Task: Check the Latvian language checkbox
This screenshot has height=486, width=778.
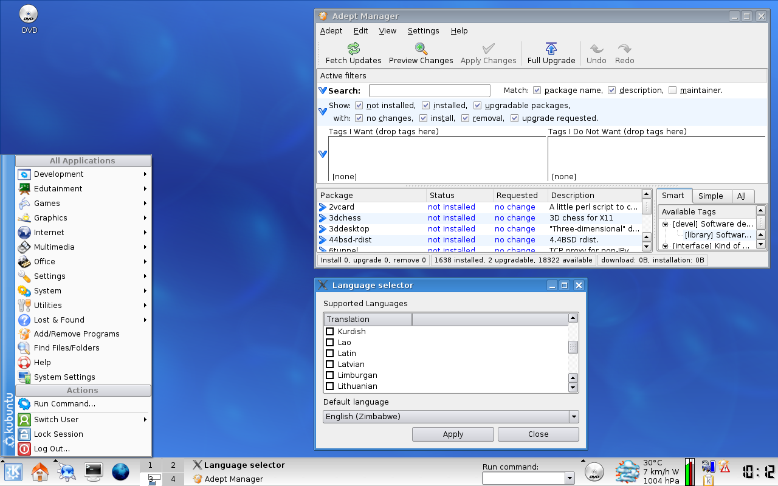Action: click(x=330, y=364)
